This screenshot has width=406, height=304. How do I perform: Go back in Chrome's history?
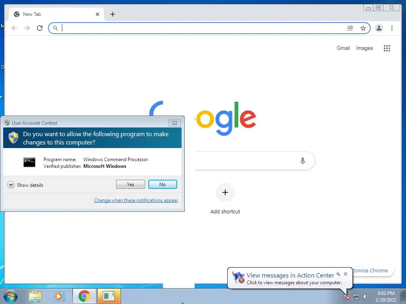click(x=14, y=28)
